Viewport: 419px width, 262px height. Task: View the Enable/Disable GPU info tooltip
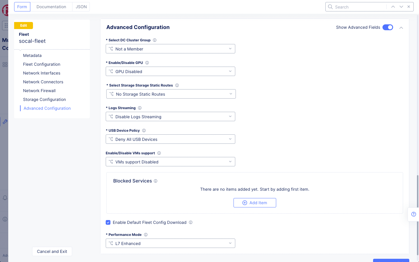(147, 62)
